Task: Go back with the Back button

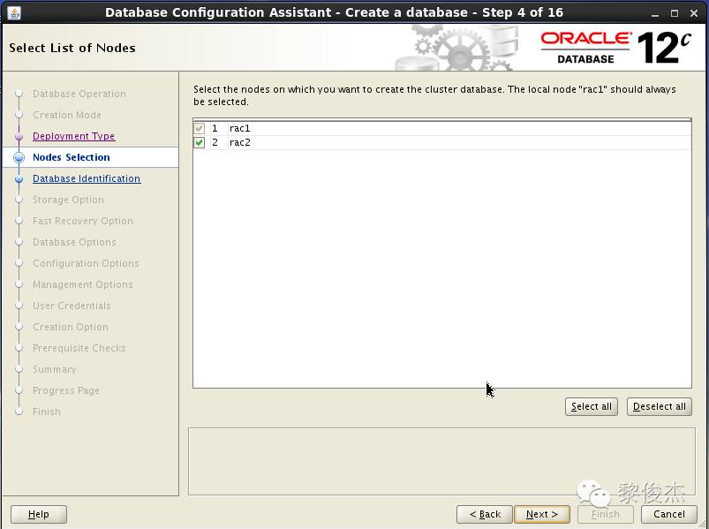Action: [x=484, y=514]
